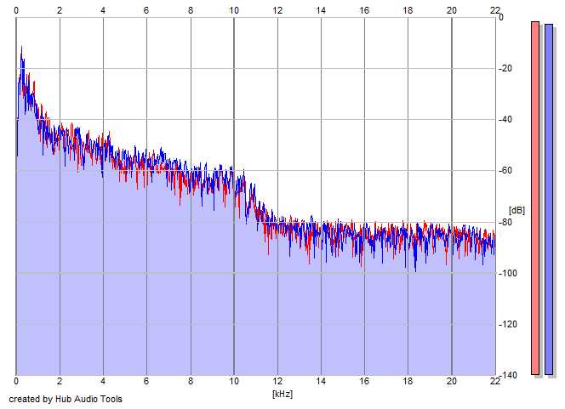This screenshot has height=409, width=565.
Task: Click the highest spectrum peak near 0 kHz
Action: [x=22, y=48]
